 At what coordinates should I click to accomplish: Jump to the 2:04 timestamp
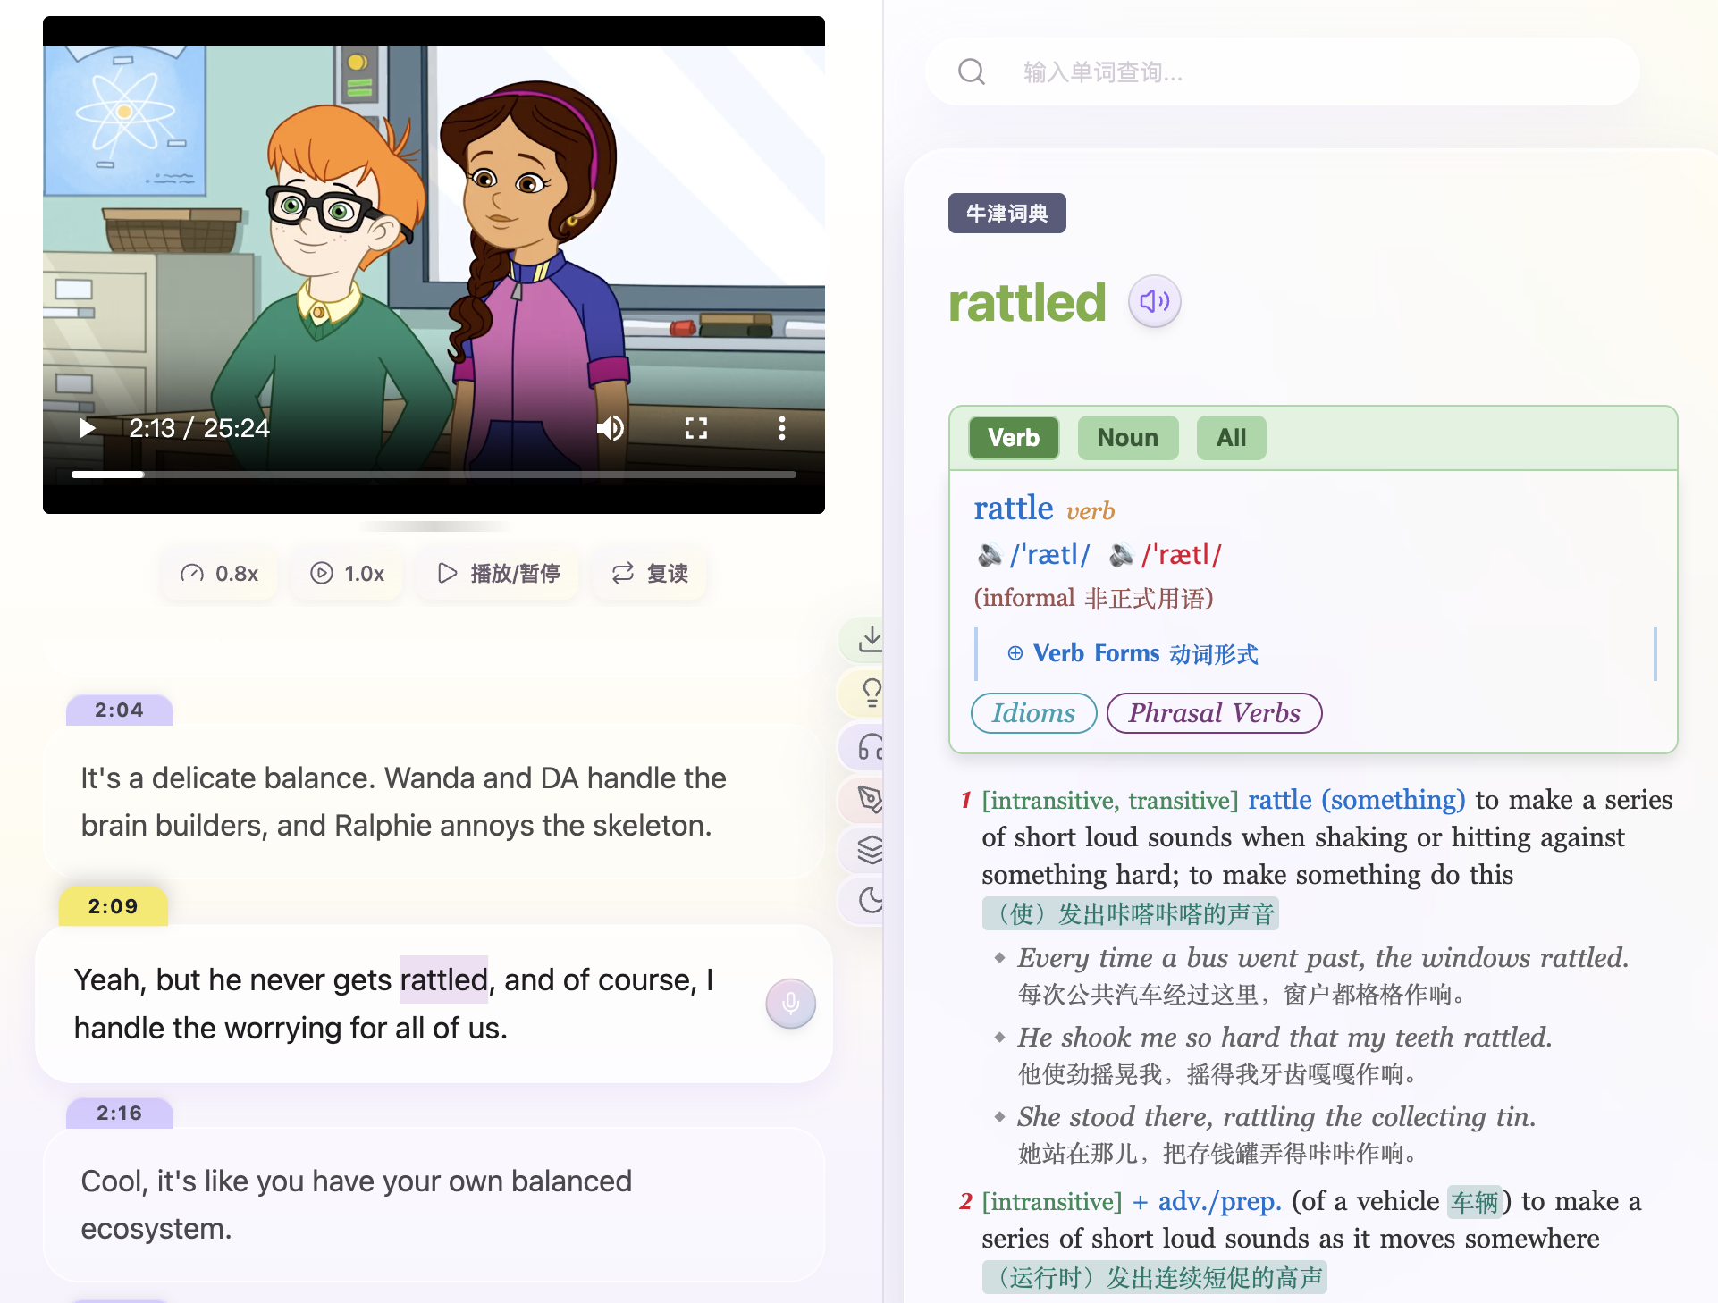120,710
